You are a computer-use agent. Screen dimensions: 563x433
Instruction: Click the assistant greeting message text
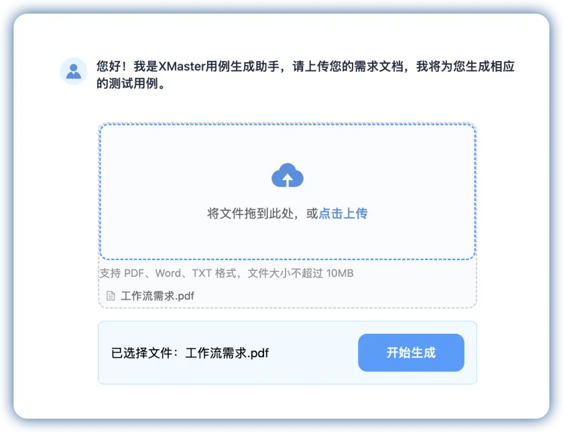coord(305,74)
